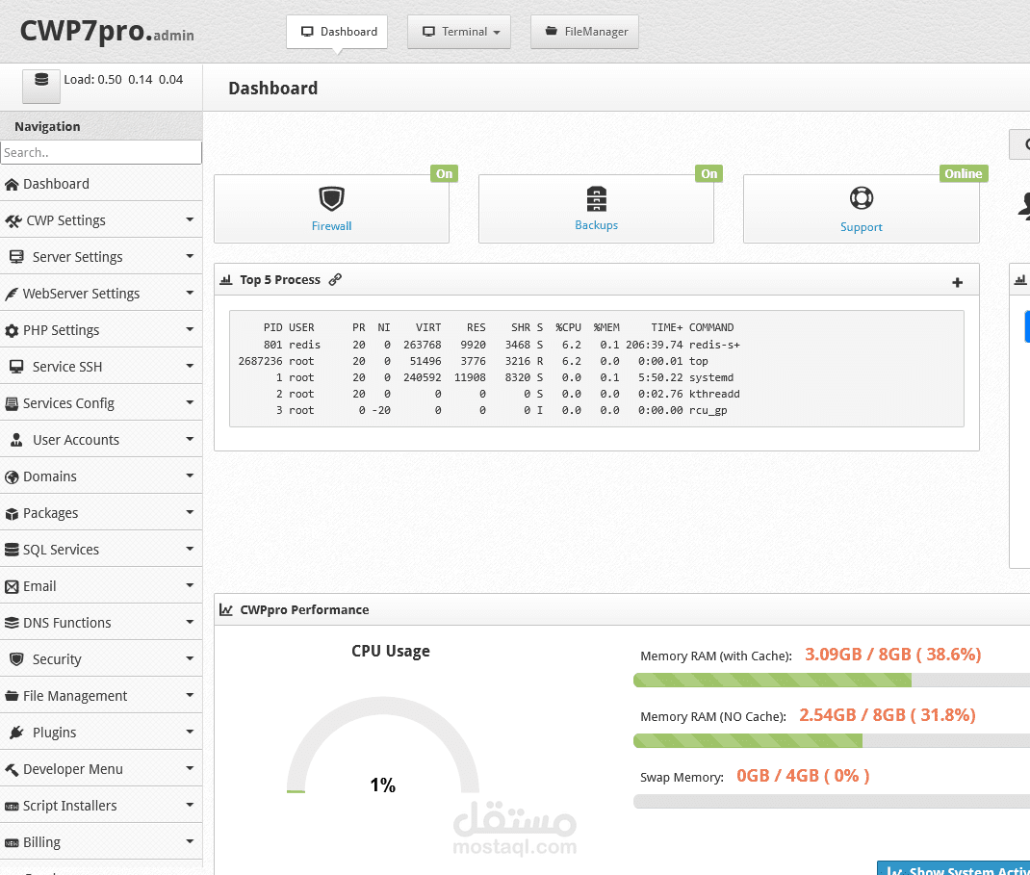This screenshot has width=1030, height=875.
Task: Expand the CWP Settings menu arrow
Action: pyautogui.click(x=190, y=219)
